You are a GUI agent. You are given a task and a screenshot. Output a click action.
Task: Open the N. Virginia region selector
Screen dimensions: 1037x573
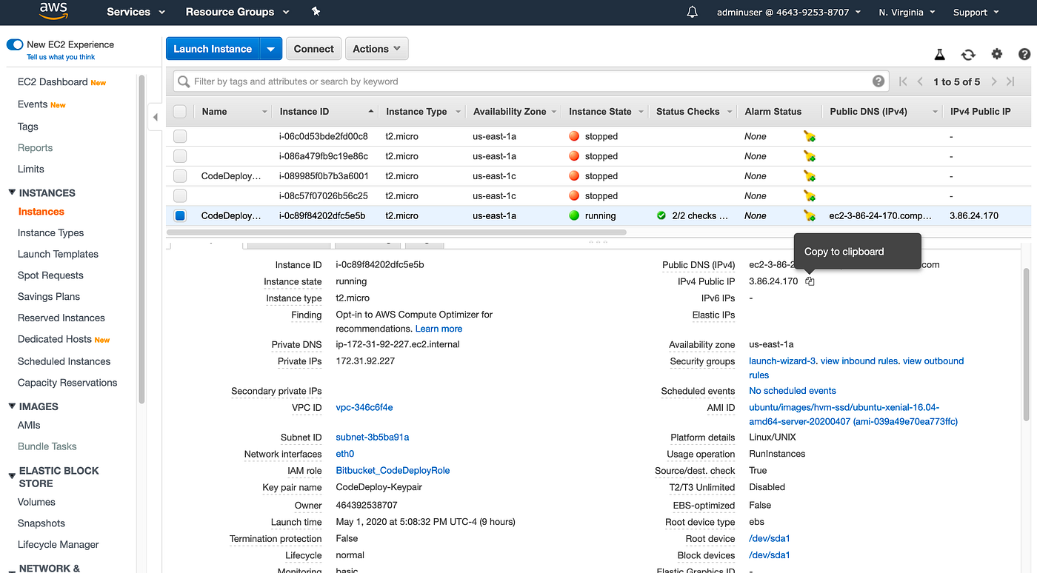click(x=907, y=12)
